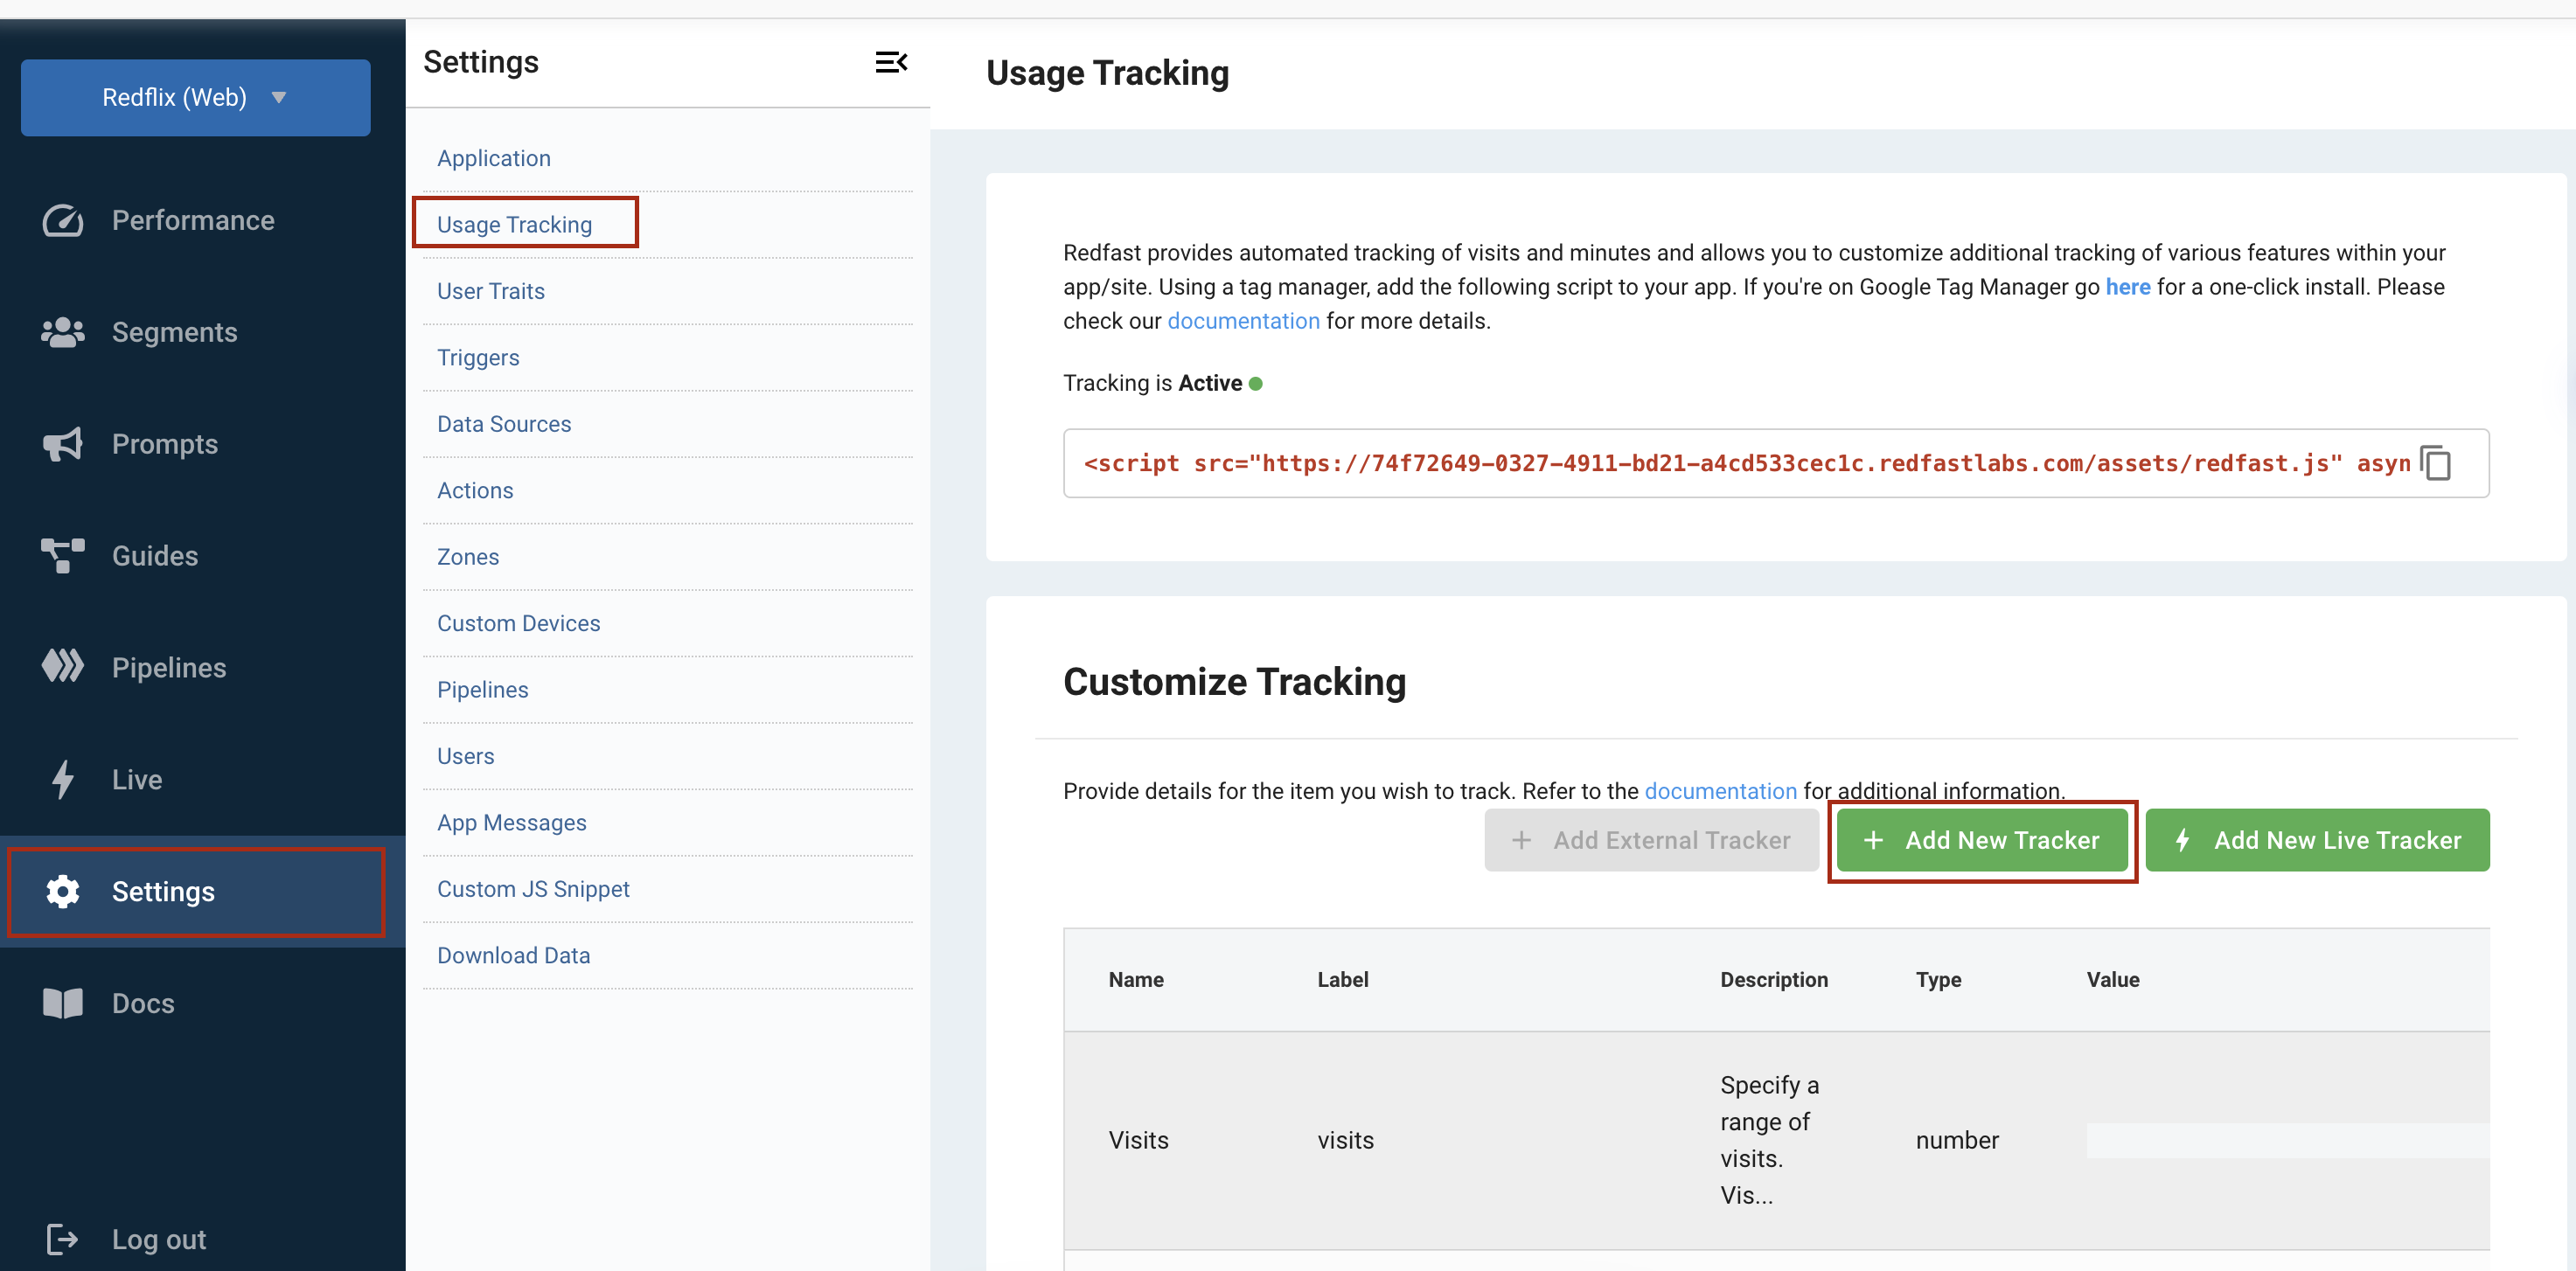The height and width of the screenshot is (1271, 2576).
Task: Open Custom Devices settings
Action: pyautogui.click(x=519, y=623)
